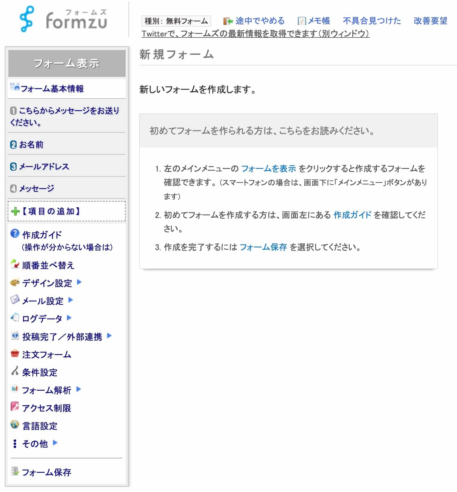This screenshot has height=492, width=457.
Task: Click the red basket icon for 注文フォーム
Action: click(x=15, y=353)
